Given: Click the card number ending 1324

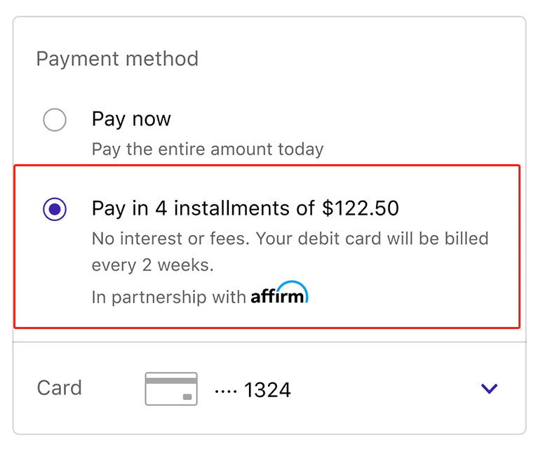Looking at the screenshot, I should click(x=267, y=389).
